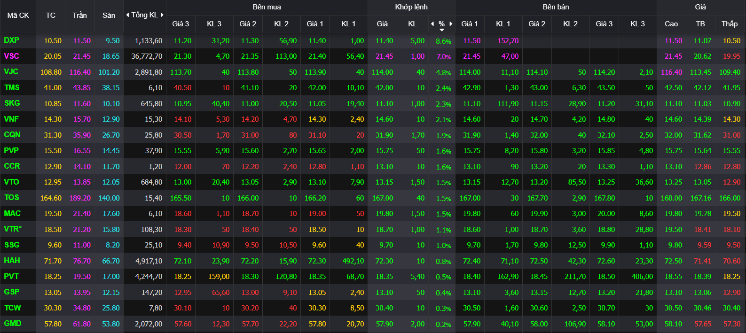Click the Tổng KL column header text
Image resolution: width=746 pixels, height=333 pixels.
pyautogui.click(x=145, y=15)
